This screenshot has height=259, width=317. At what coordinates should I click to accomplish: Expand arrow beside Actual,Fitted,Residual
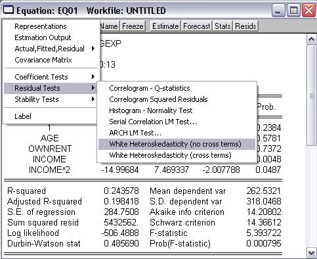click(93, 49)
